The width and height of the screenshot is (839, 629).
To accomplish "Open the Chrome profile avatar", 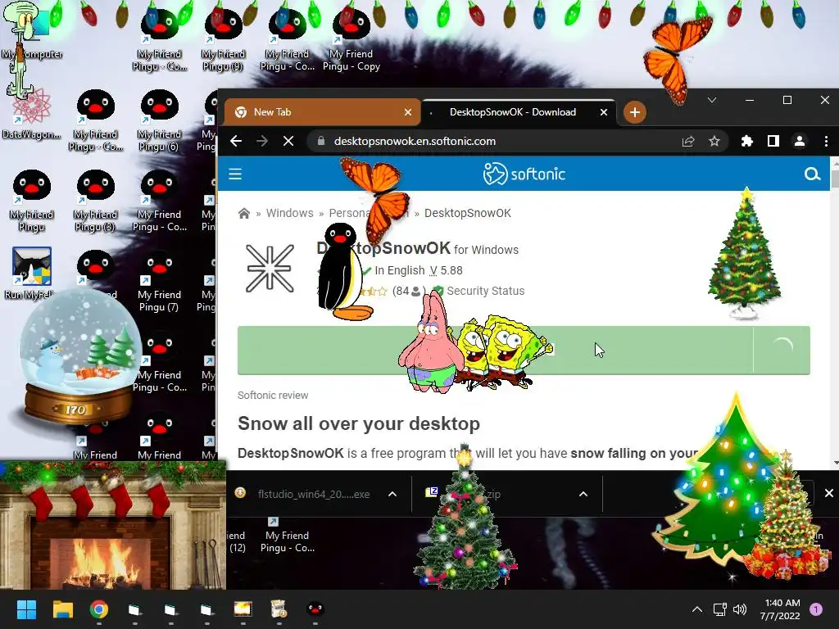I will pos(800,141).
